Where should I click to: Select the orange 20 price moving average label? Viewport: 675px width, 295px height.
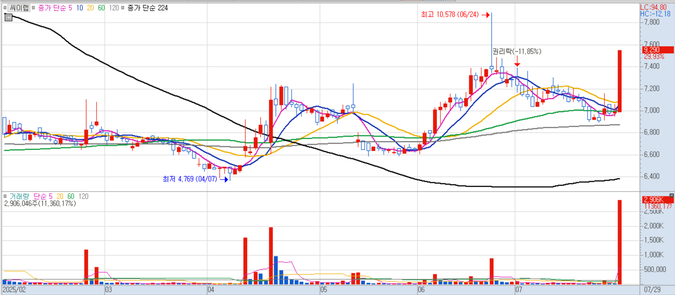pos(90,8)
